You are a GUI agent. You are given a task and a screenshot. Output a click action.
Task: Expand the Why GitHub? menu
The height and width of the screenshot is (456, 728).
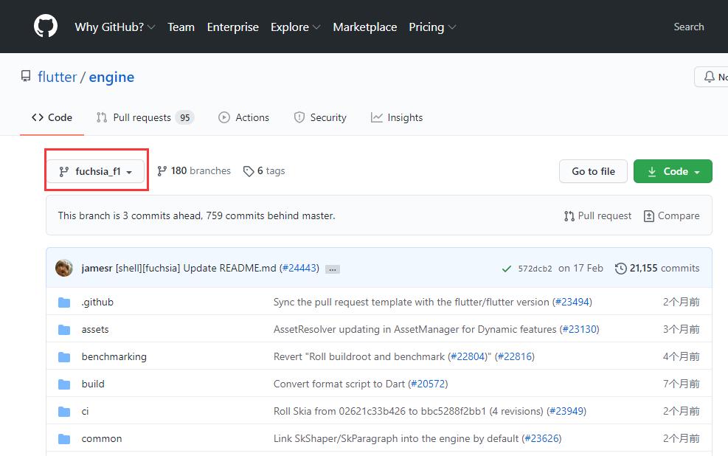click(114, 27)
